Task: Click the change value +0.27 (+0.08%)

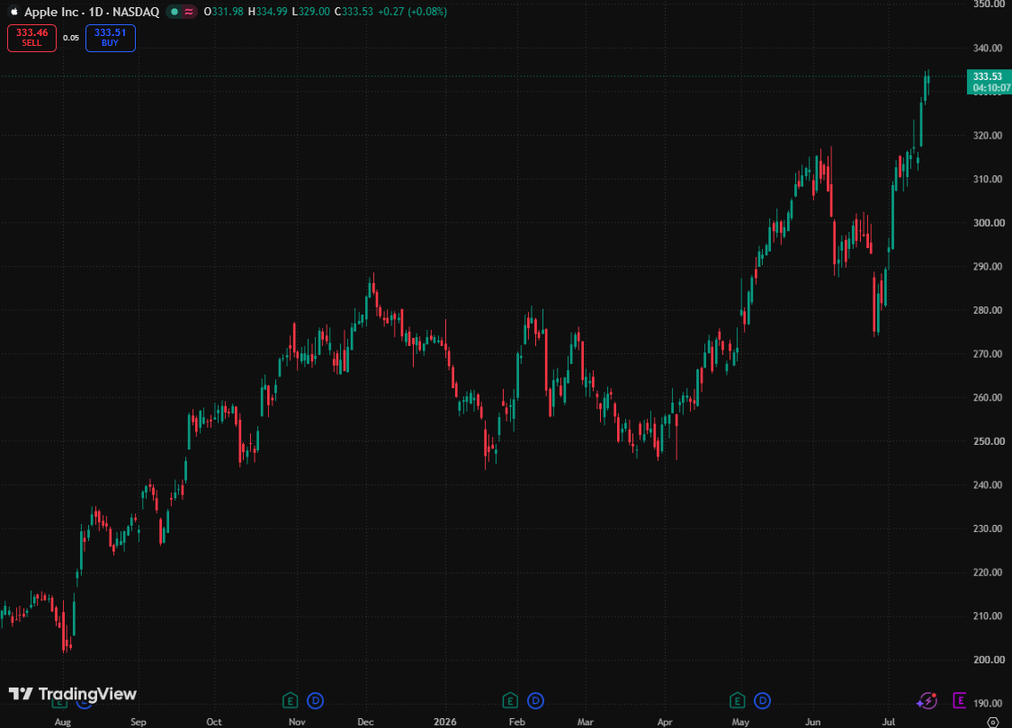Action: (x=412, y=12)
